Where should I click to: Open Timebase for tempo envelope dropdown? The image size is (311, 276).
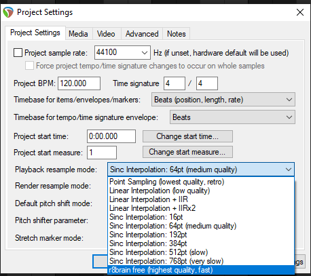232,117
